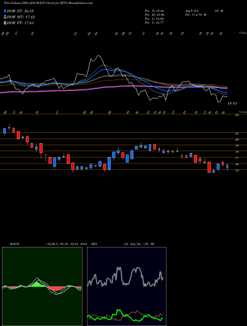This screenshot has height=326, width=247.
Task: Click the 'ADX' panel label
Action: [x=94, y=244]
